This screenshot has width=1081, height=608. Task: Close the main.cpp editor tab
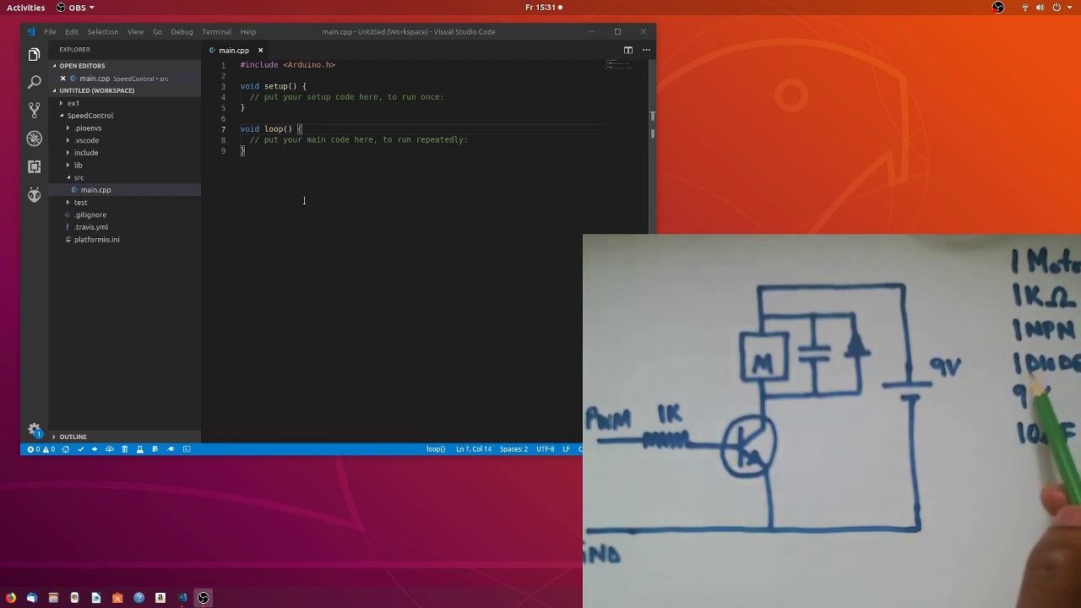click(x=260, y=50)
